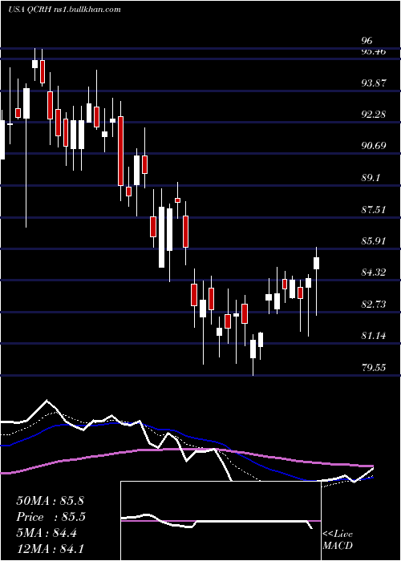Click the 89.1 price axis label

point(371,178)
